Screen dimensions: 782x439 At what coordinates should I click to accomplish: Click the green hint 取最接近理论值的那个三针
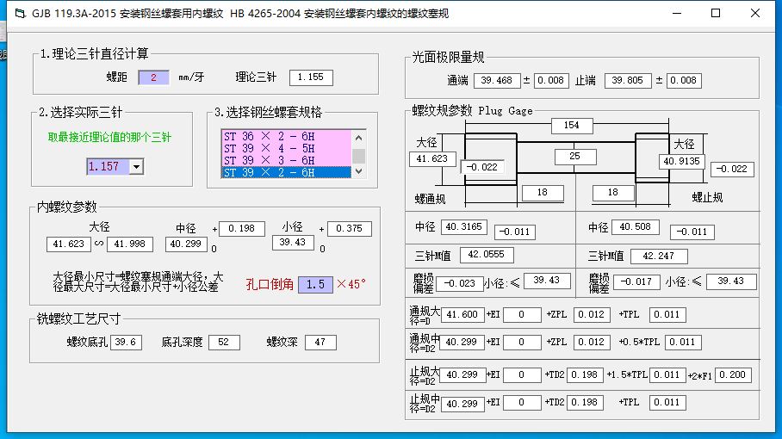[109, 138]
